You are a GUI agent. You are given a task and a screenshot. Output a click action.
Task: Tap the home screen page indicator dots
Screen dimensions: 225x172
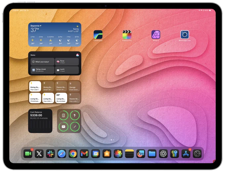(x=112, y=140)
